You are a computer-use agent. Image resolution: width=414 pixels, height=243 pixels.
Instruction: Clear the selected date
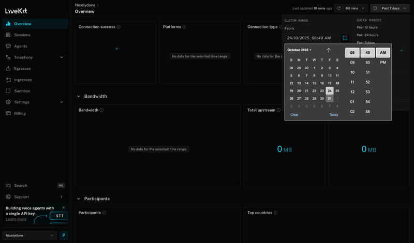[x=294, y=114]
